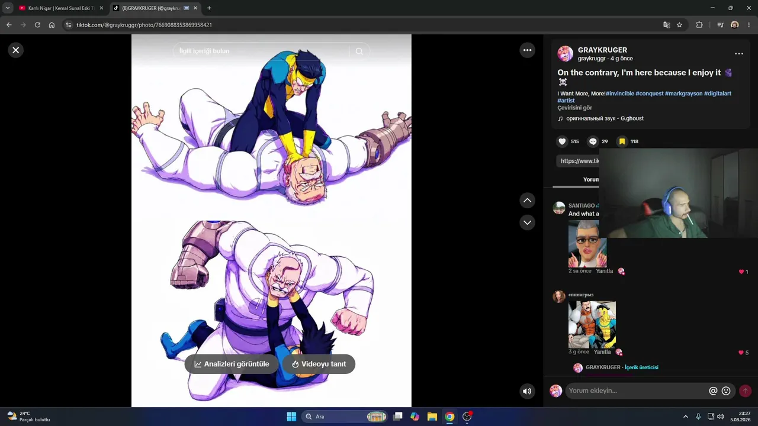Click 'Çevirisini gör' to translate caption
Viewport: 758px width, 426px height.
574,108
